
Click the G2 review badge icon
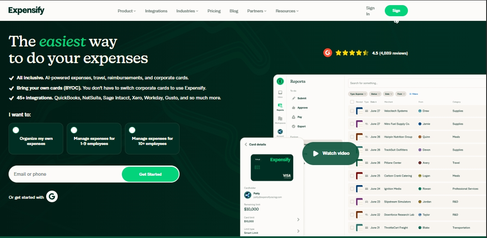328,53
